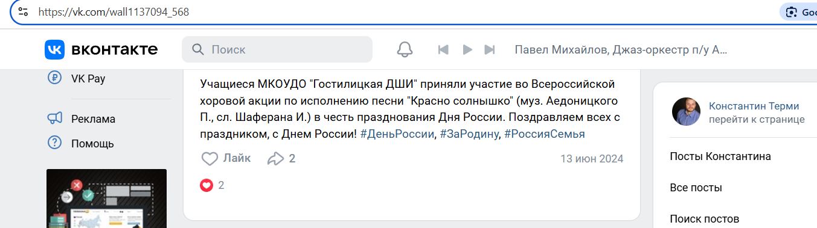The image size is (817, 228).
Task: Open the #РоссияСемья hashtag link
Action: point(545,134)
